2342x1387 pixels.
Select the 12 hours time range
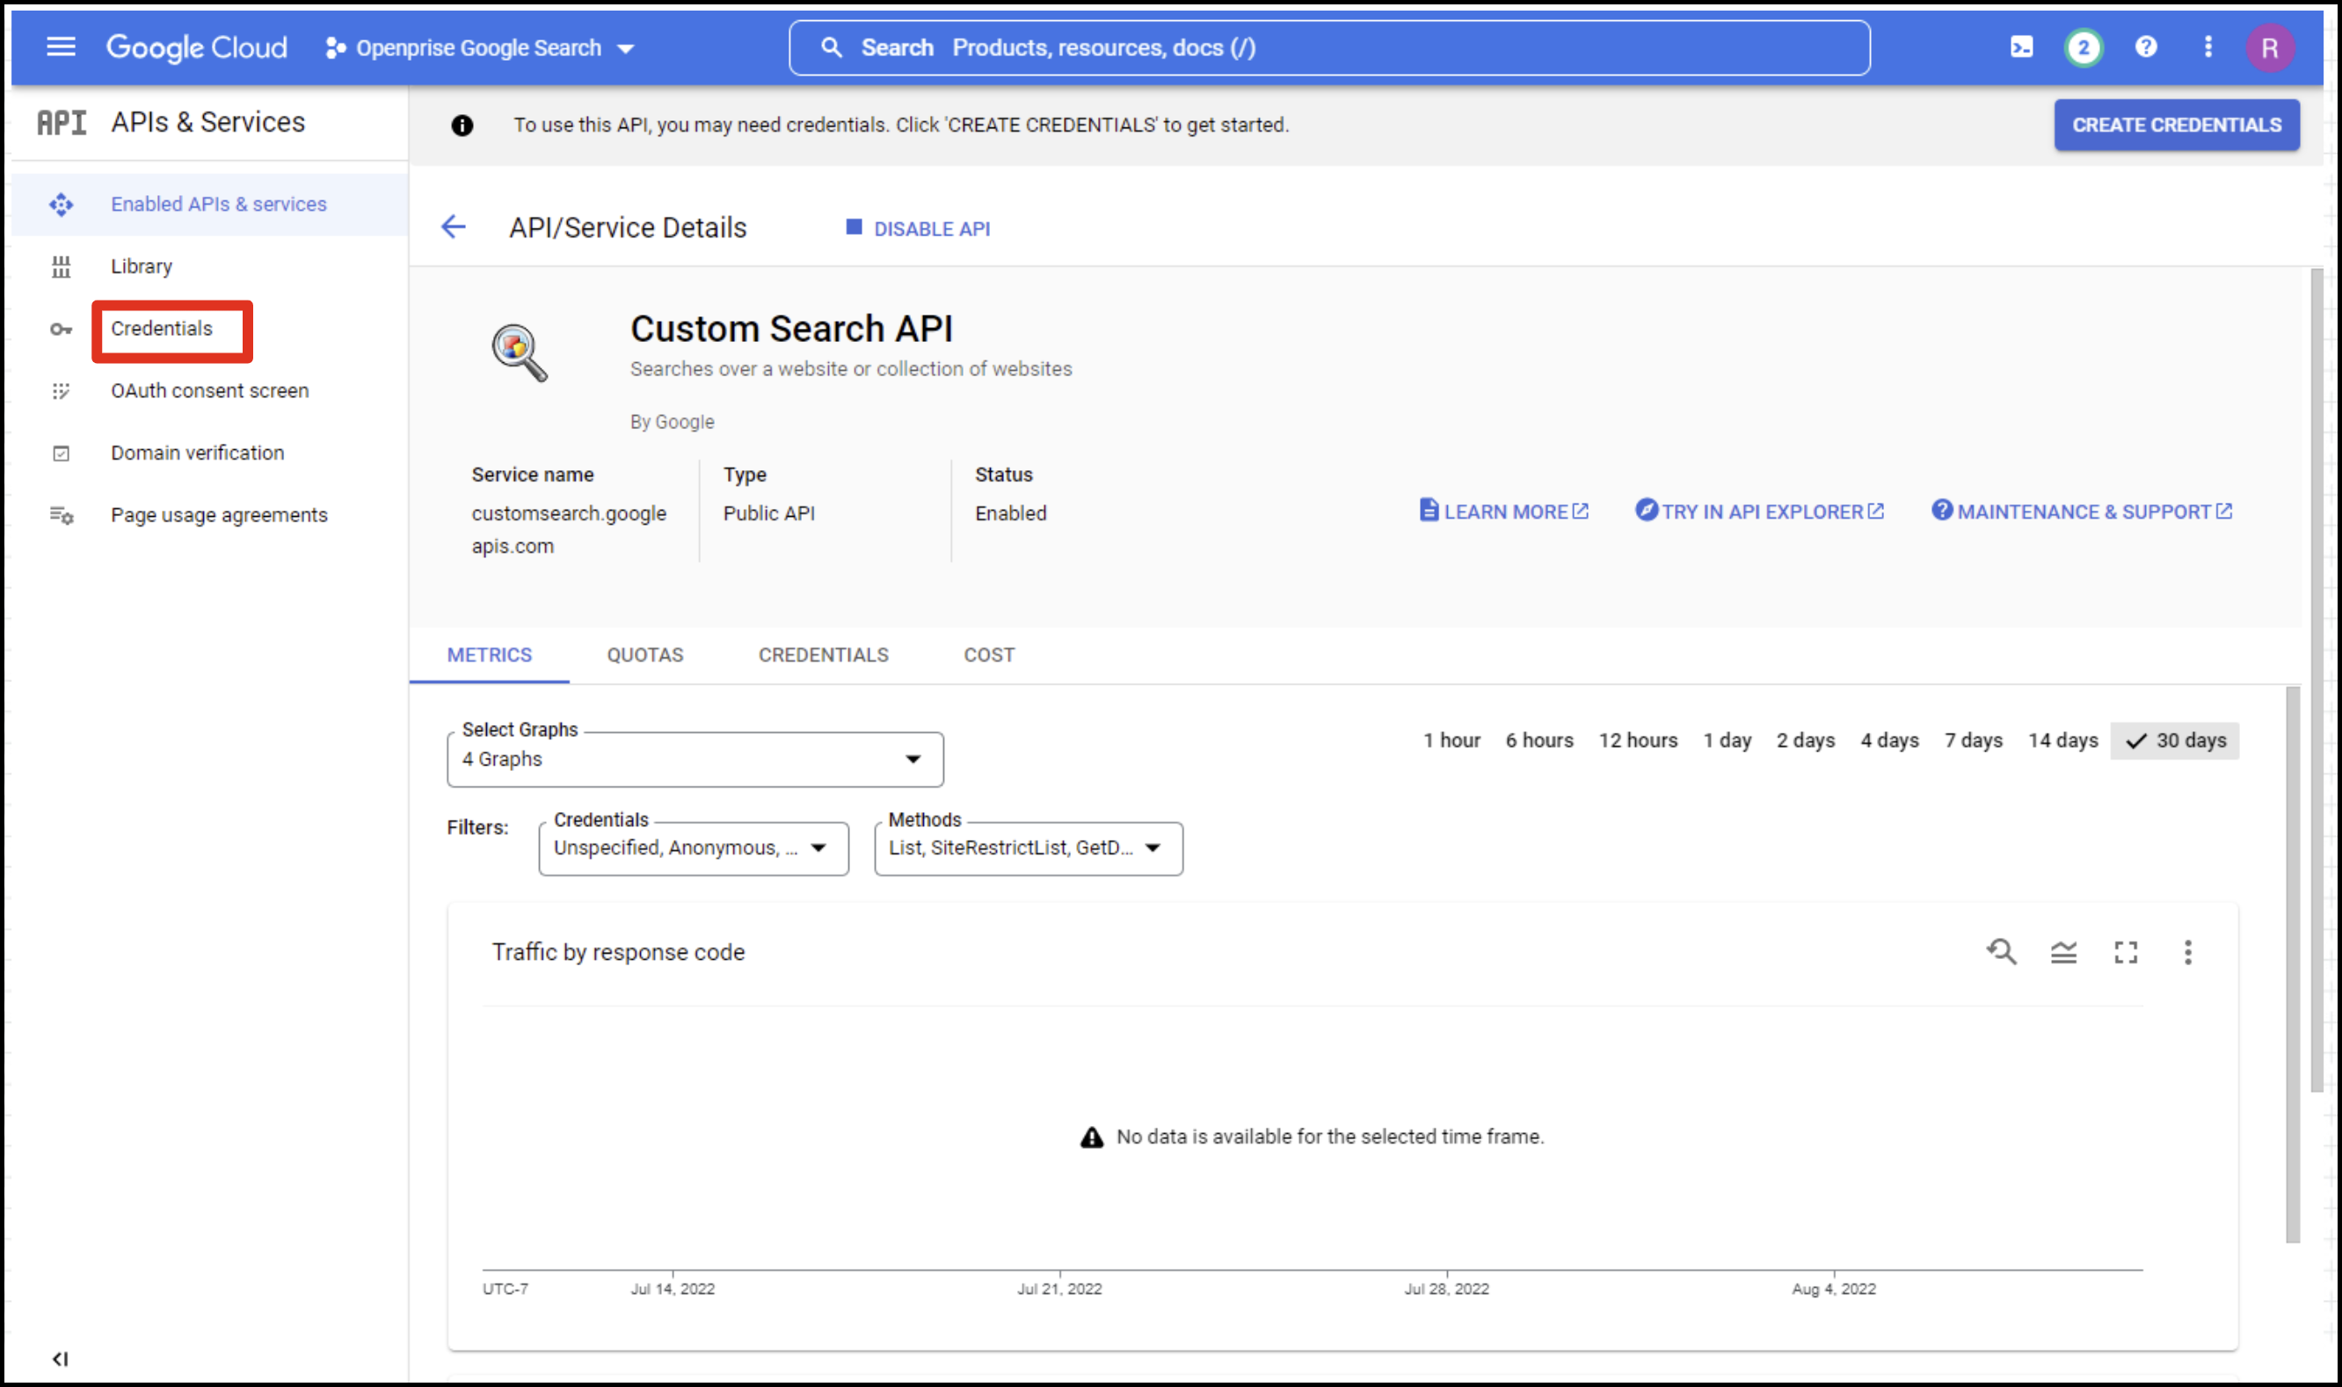pos(1637,740)
